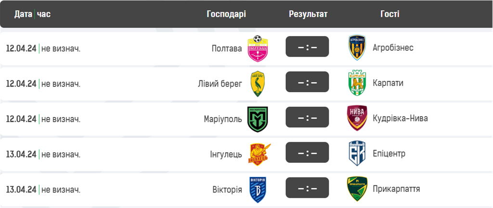Image resolution: width=493 pixels, height=208 pixels.
Task: Open the Епіцентр team link
Action: (x=389, y=154)
